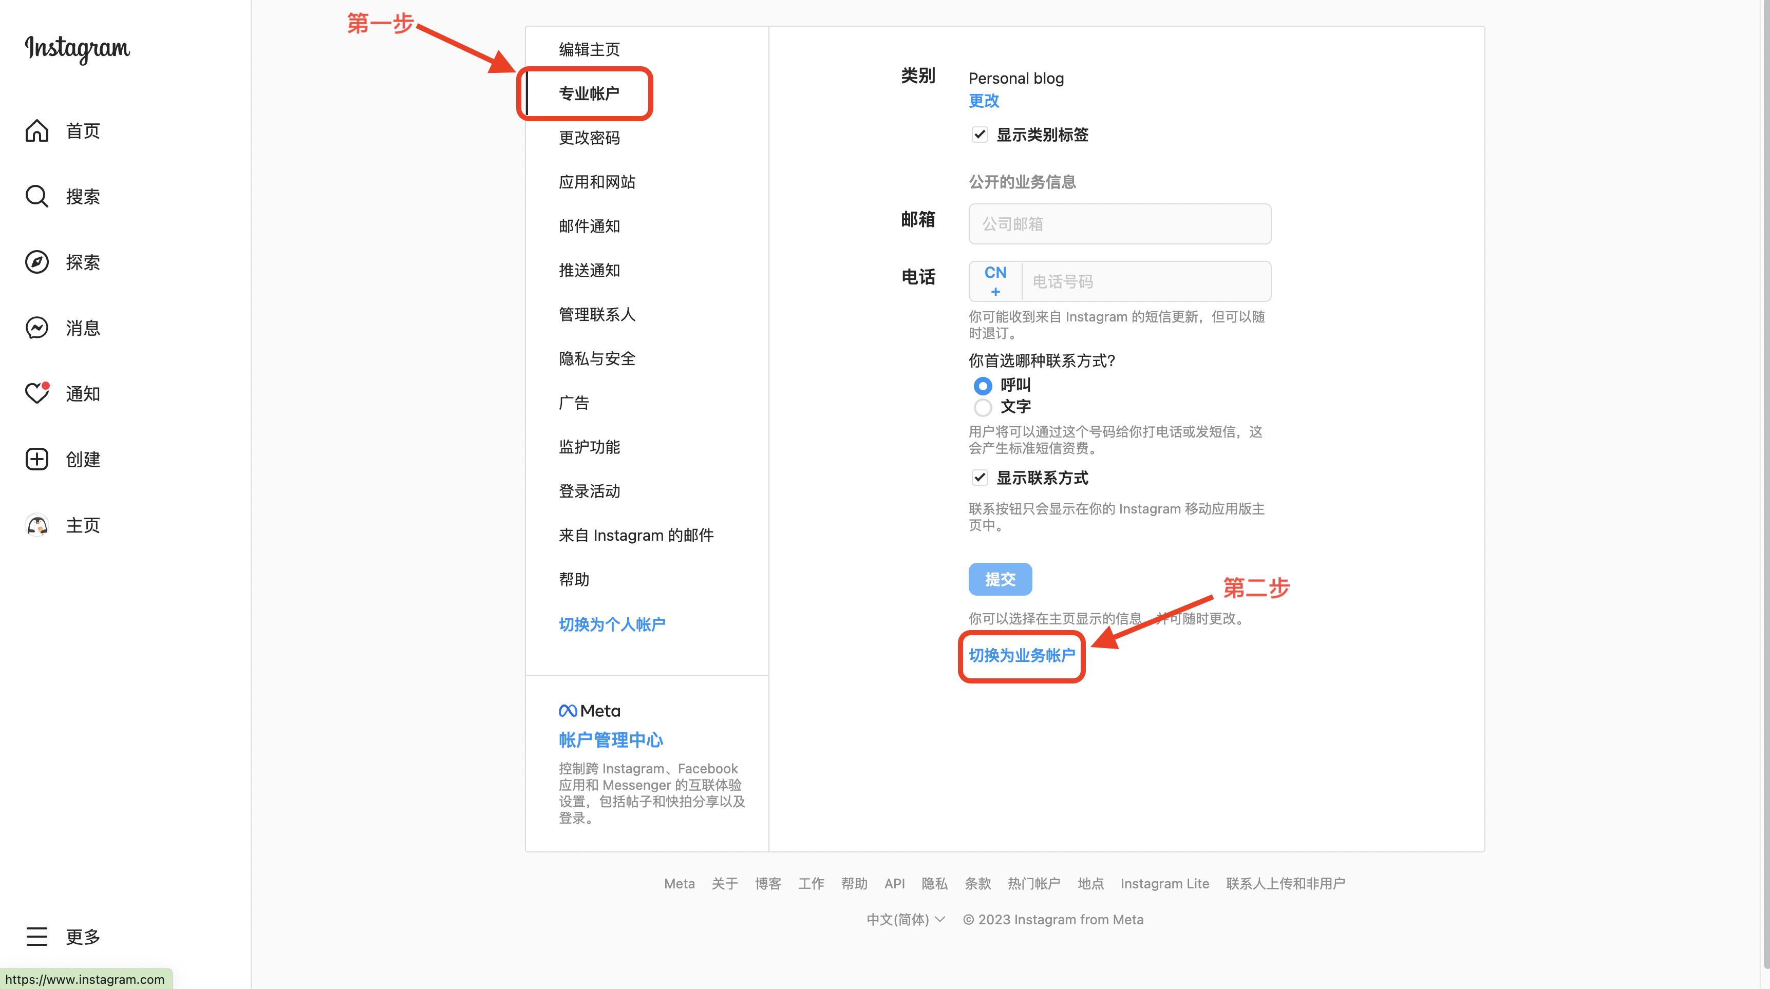Select the 呼叫 radio button
1770x989 pixels.
pos(983,385)
